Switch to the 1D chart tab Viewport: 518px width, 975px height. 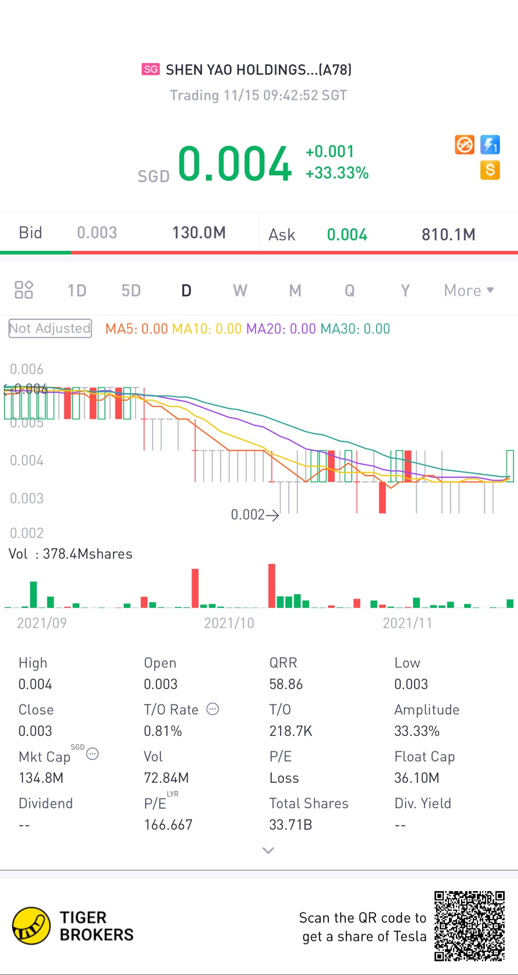tap(77, 290)
